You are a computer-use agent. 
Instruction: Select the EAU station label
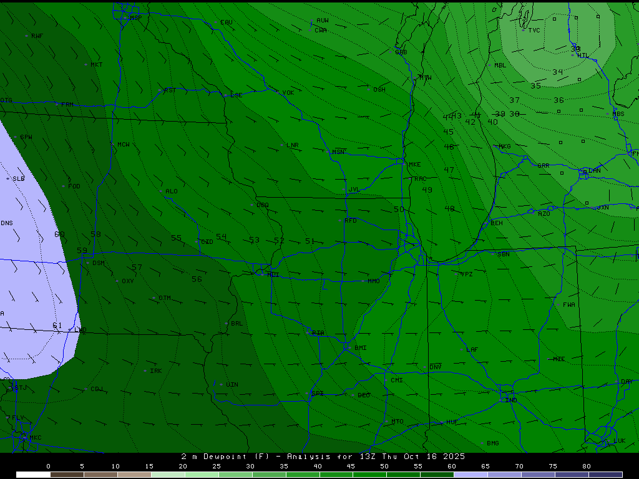coord(226,22)
